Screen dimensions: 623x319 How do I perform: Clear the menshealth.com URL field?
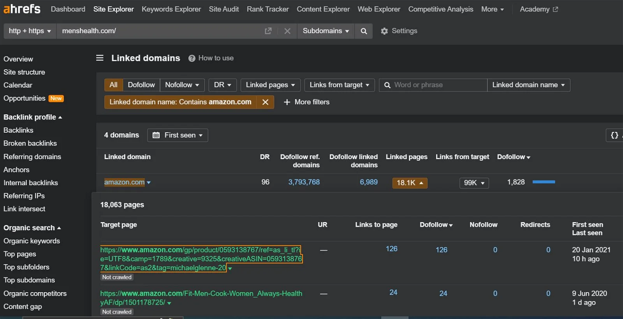pyautogui.click(x=287, y=31)
